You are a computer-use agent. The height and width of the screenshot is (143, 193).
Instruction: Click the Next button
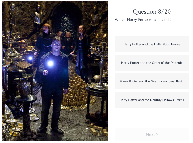[152, 135]
